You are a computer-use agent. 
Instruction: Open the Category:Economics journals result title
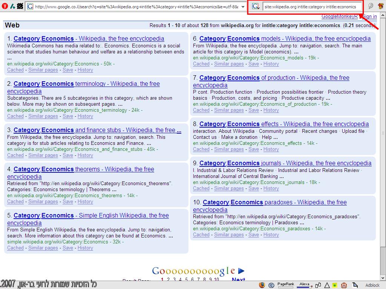[x=285, y=163]
